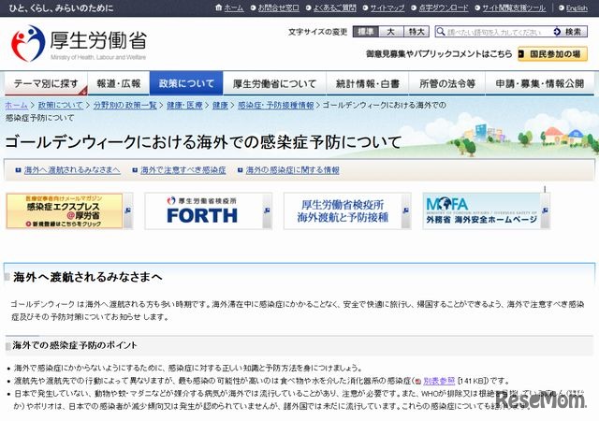Screen dimensions: 599x421
Task: Select 政策について navigation tab
Action: (186, 83)
